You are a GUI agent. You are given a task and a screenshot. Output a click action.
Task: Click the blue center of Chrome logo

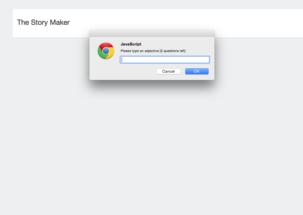click(x=106, y=51)
